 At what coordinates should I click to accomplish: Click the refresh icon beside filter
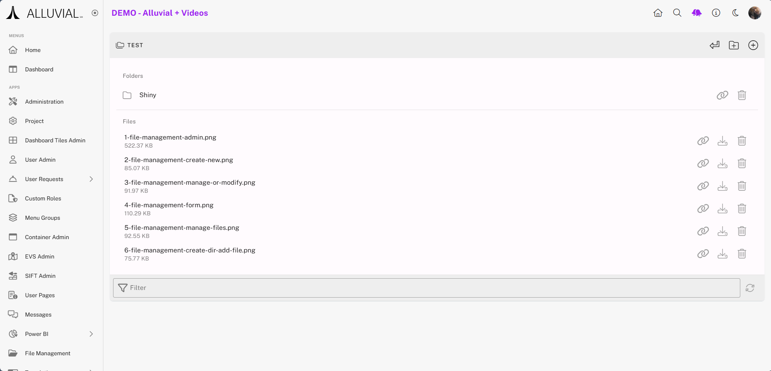(750, 288)
